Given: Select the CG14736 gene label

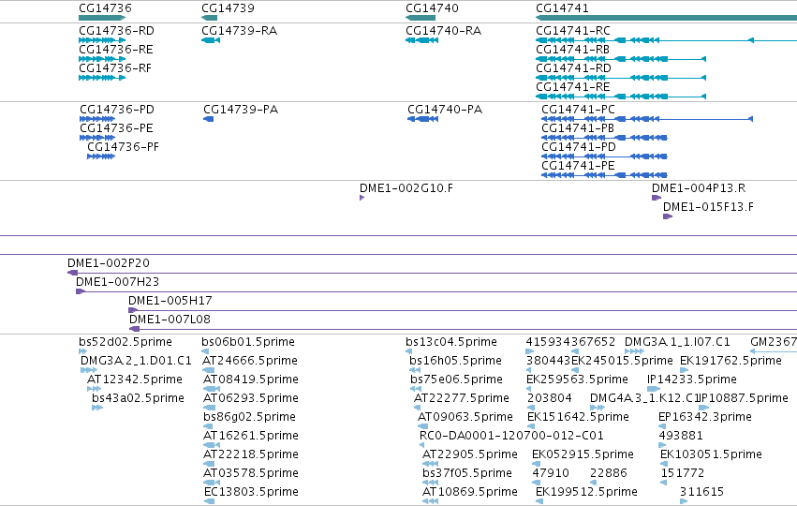Looking at the screenshot, I should coord(105,8).
